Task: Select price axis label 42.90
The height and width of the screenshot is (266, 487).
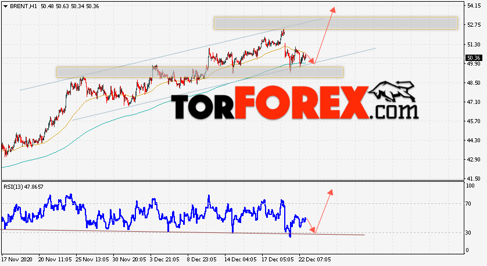Action: pyautogui.click(x=474, y=160)
